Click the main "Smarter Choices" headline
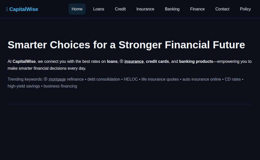 point(126,45)
